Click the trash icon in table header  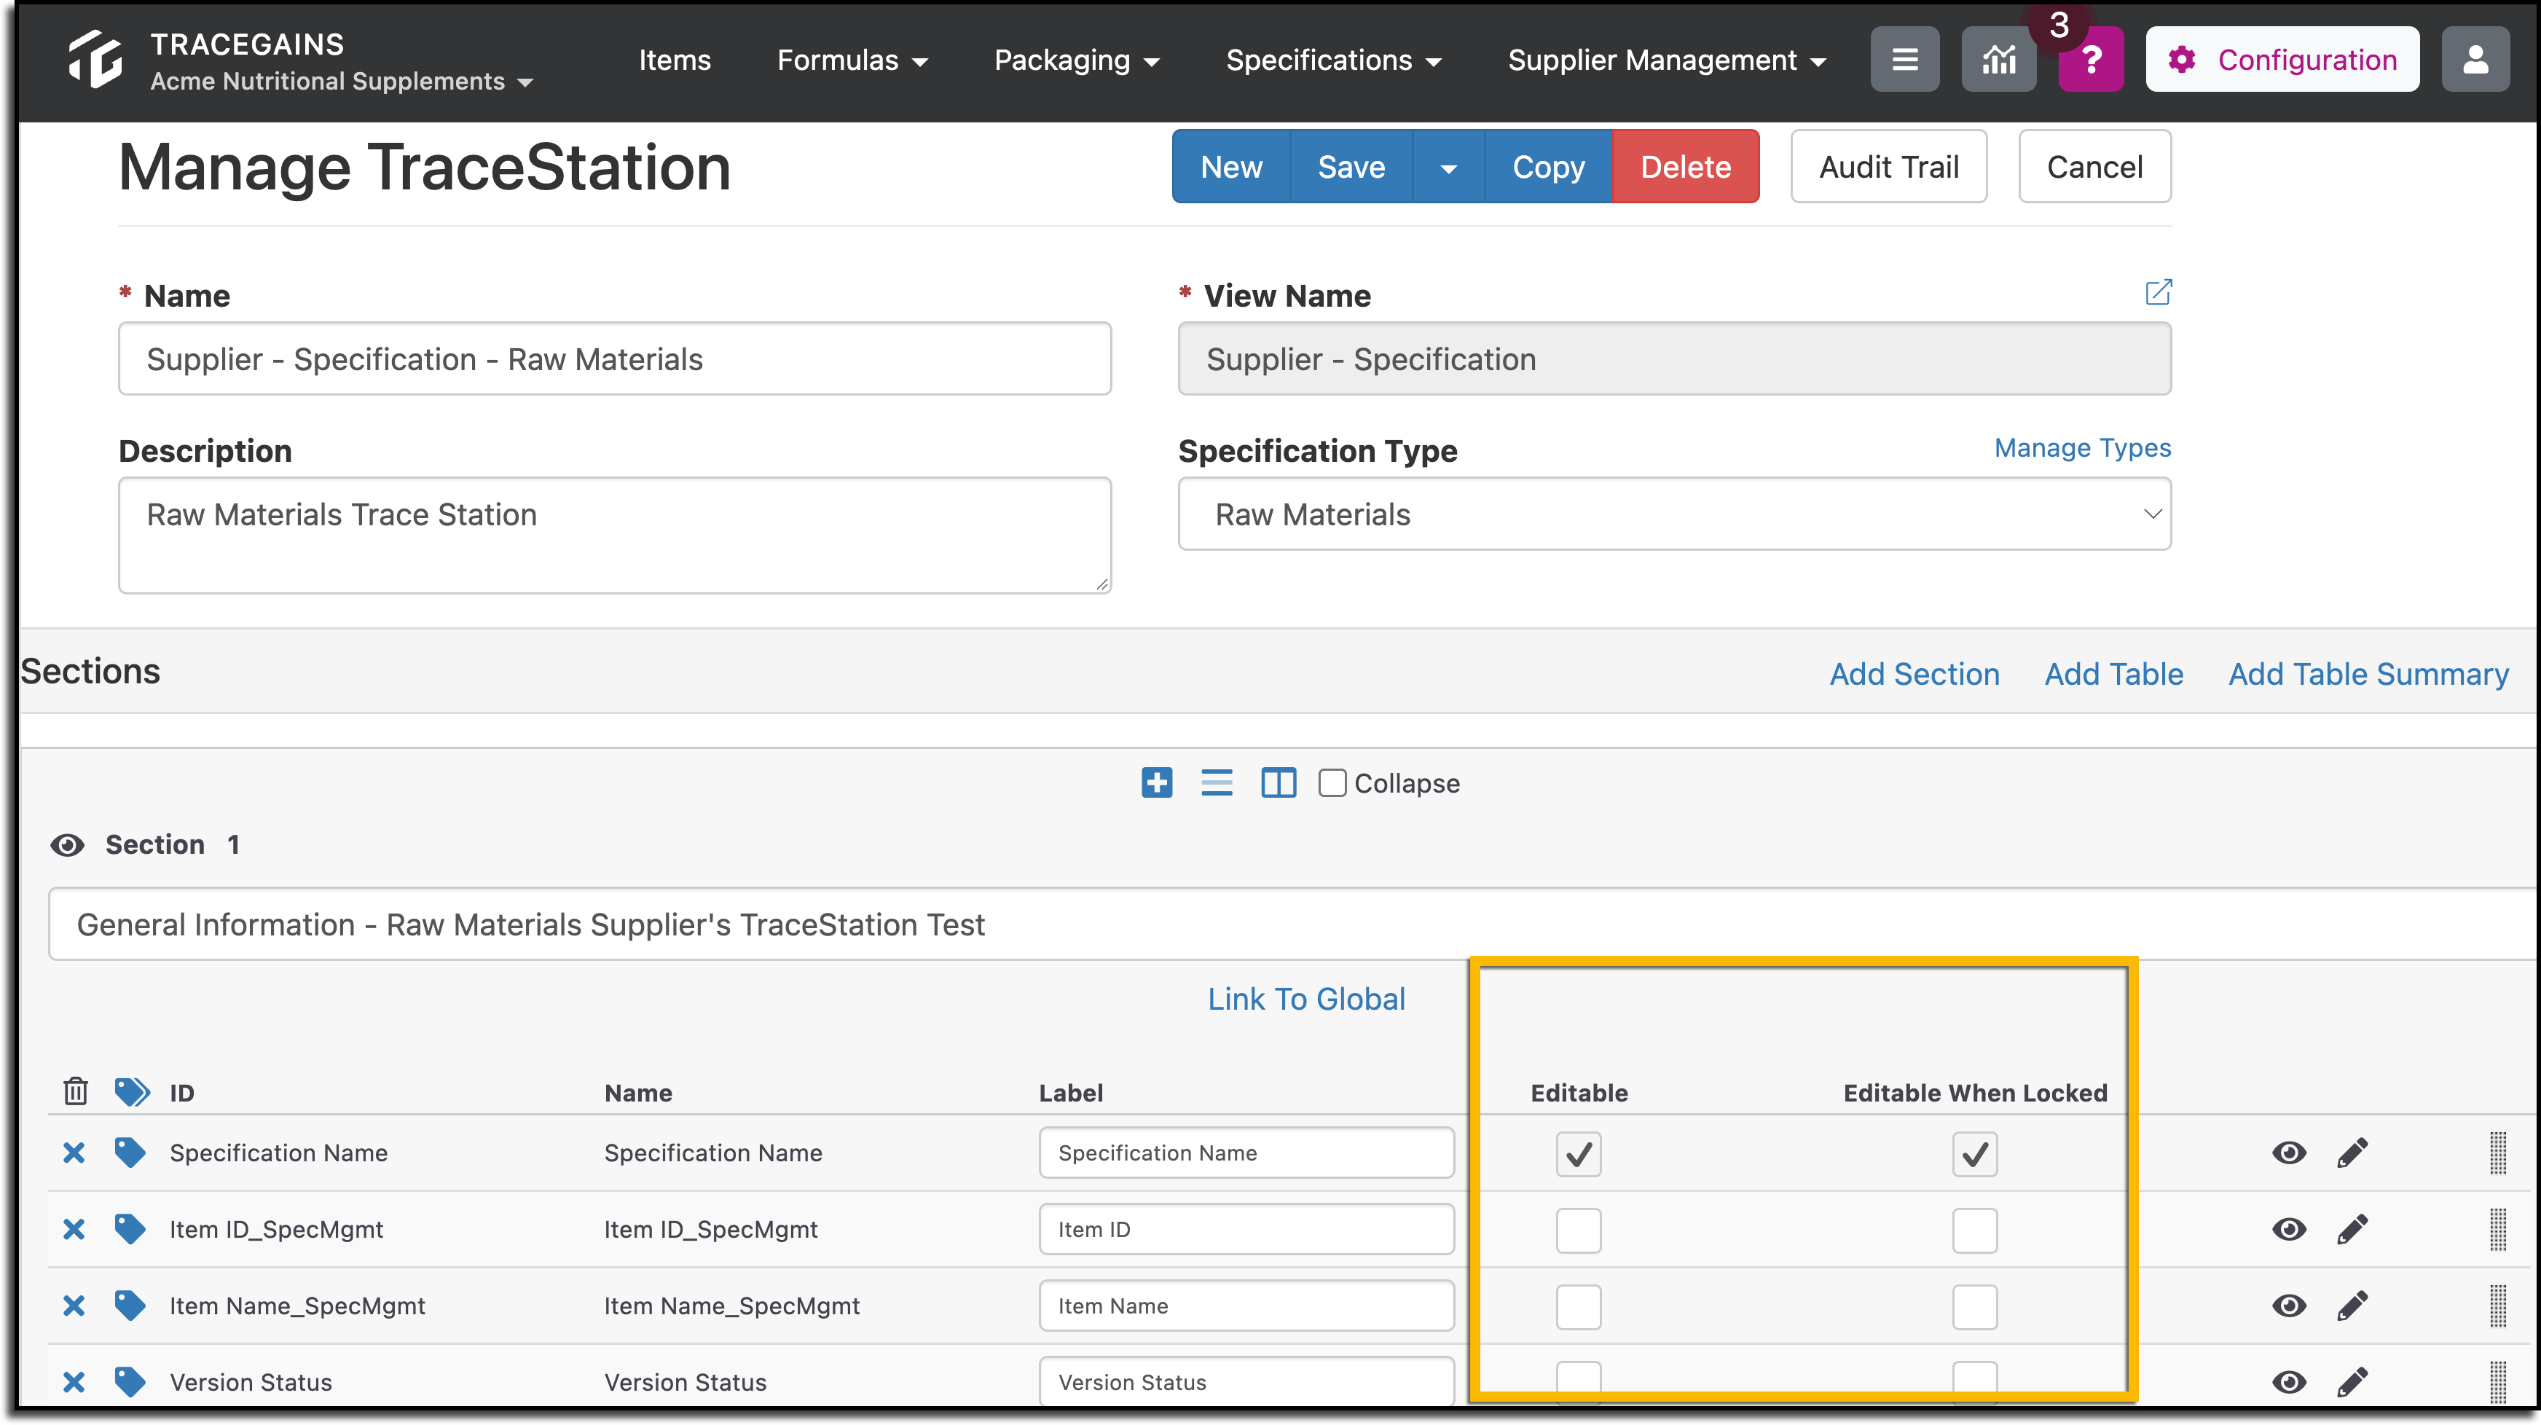point(75,1091)
